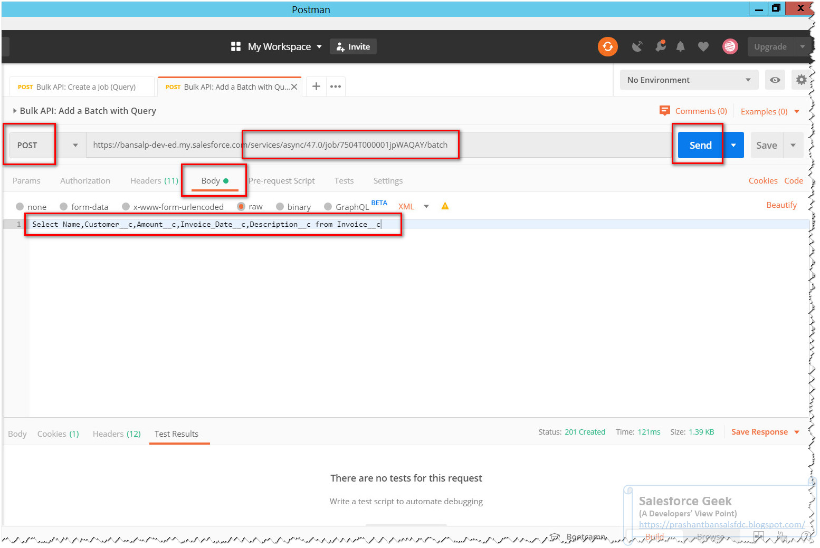
Task: Click the Send button
Action: [700, 145]
